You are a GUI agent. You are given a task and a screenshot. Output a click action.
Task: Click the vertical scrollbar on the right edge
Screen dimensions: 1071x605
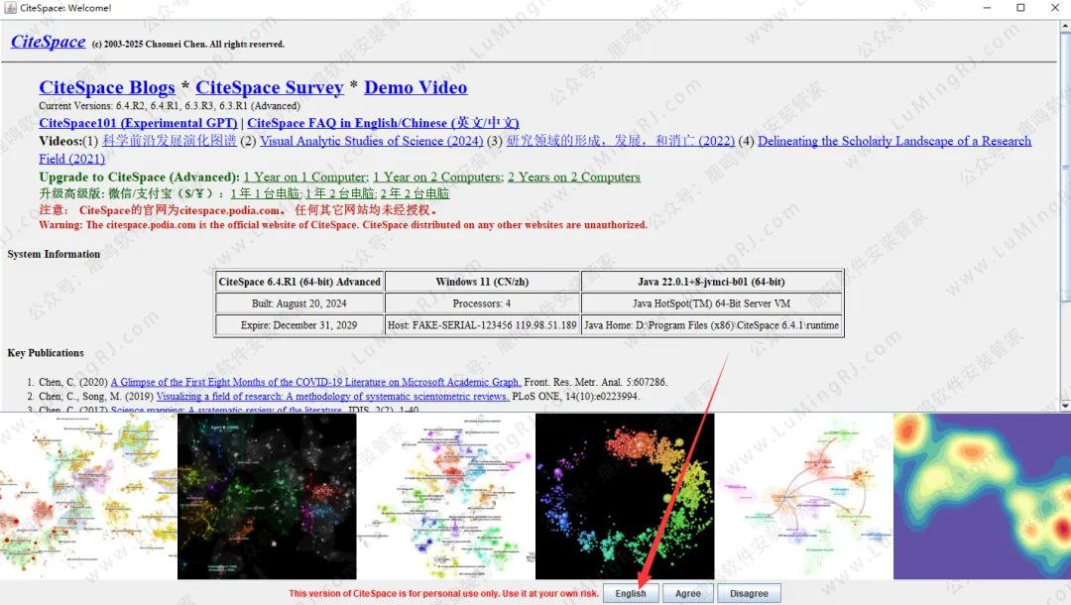pyautogui.click(x=1064, y=198)
